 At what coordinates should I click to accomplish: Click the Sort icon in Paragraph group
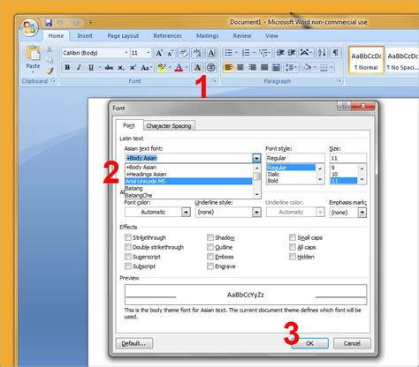tap(322, 53)
